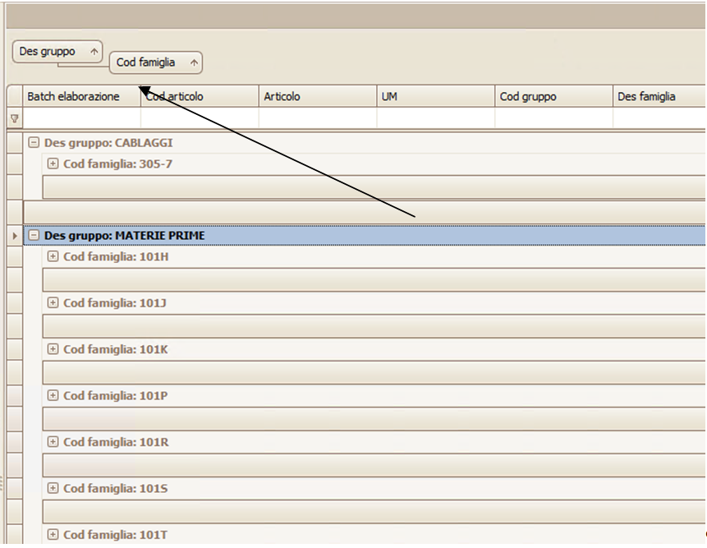Screen dimensions: 707x548
Task: Click the filter cell under Cod gruppo
Action: pos(553,118)
